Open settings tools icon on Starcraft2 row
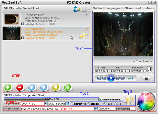 (84, 35)
